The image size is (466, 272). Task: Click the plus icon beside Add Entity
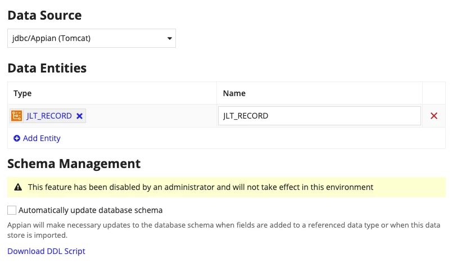point(17,138)
